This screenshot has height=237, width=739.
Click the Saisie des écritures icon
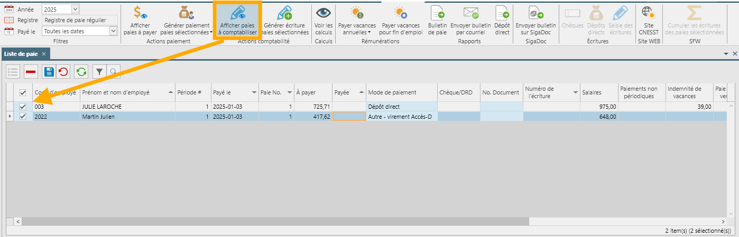click(x=620, y=12)
